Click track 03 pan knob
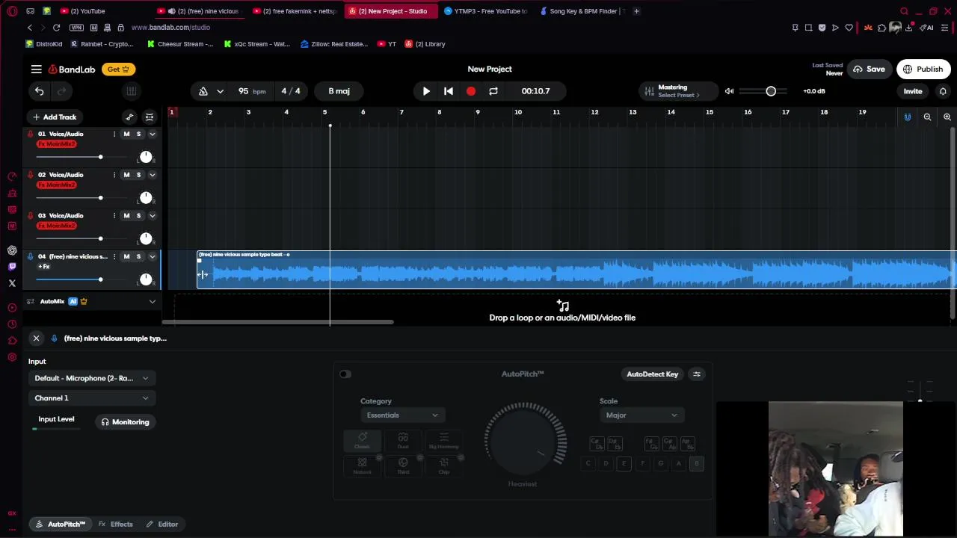This screenshot has height=538, width=957. click(x=146, y=238)
